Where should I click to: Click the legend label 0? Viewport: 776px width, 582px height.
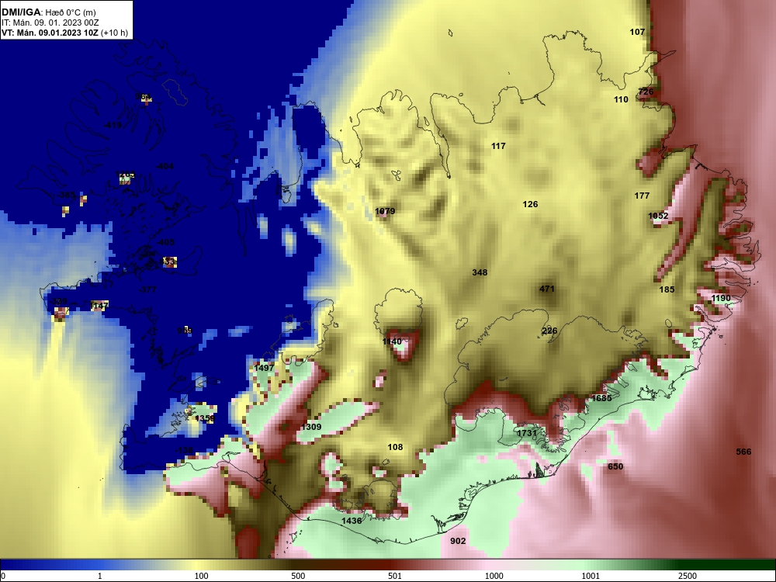tap(3, 576)
